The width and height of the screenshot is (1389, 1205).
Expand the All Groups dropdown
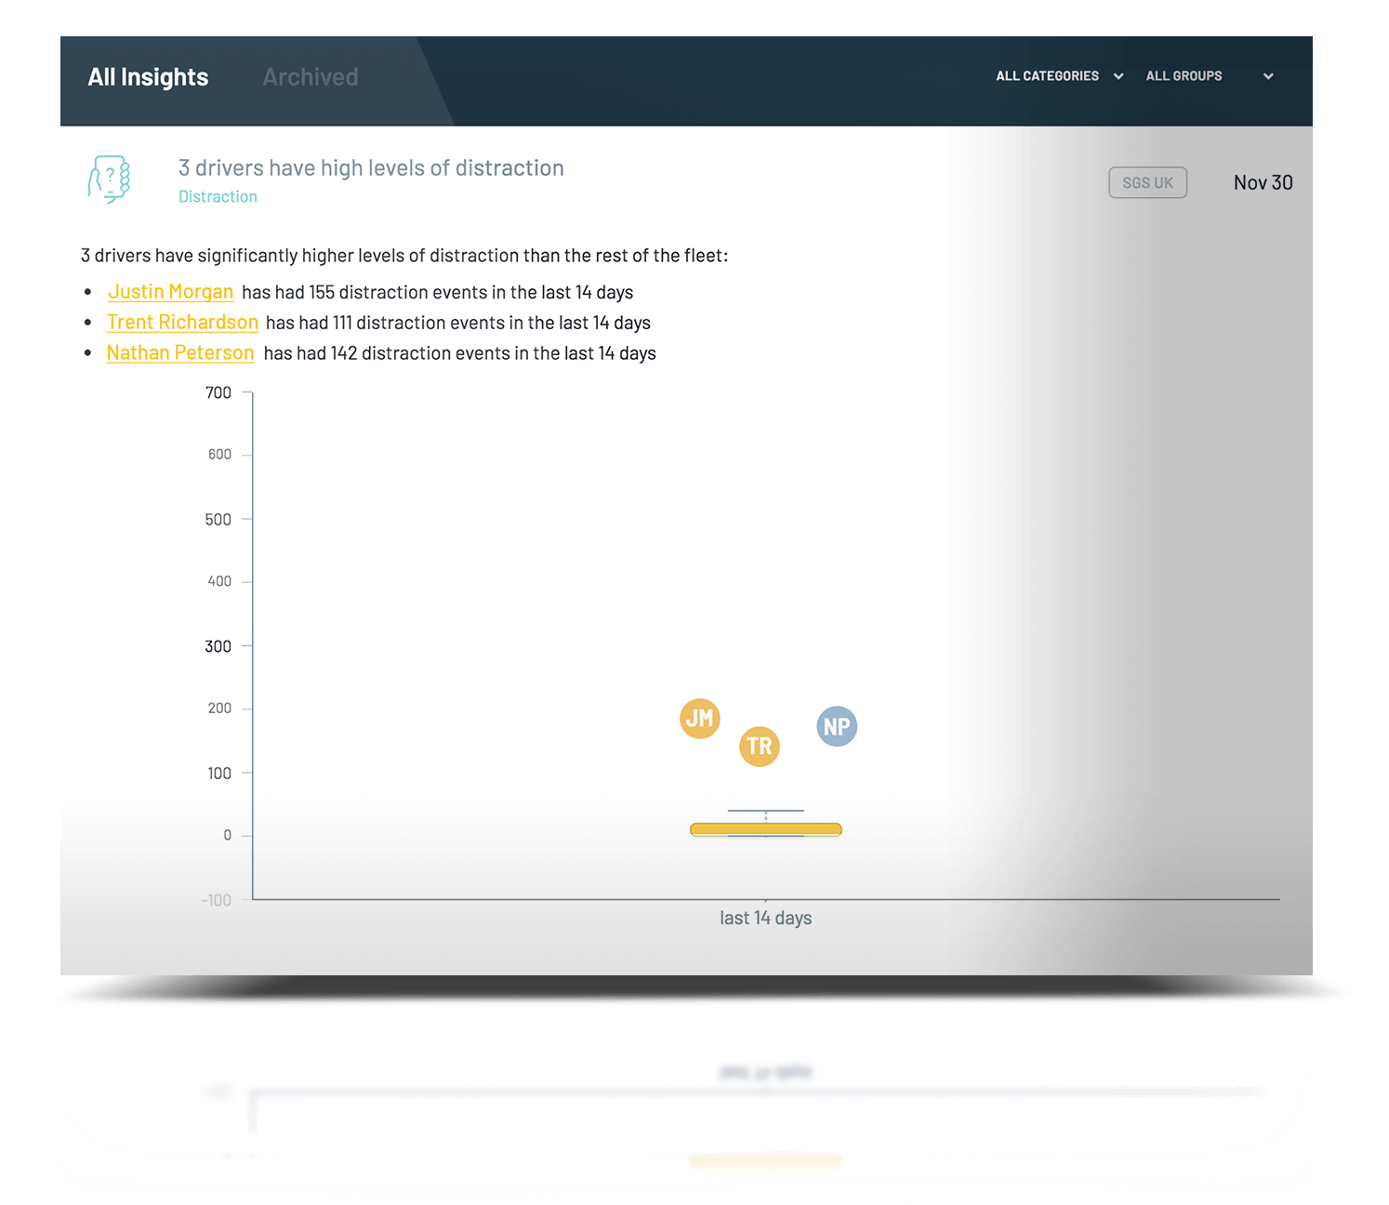click(x=1210, y=76)
